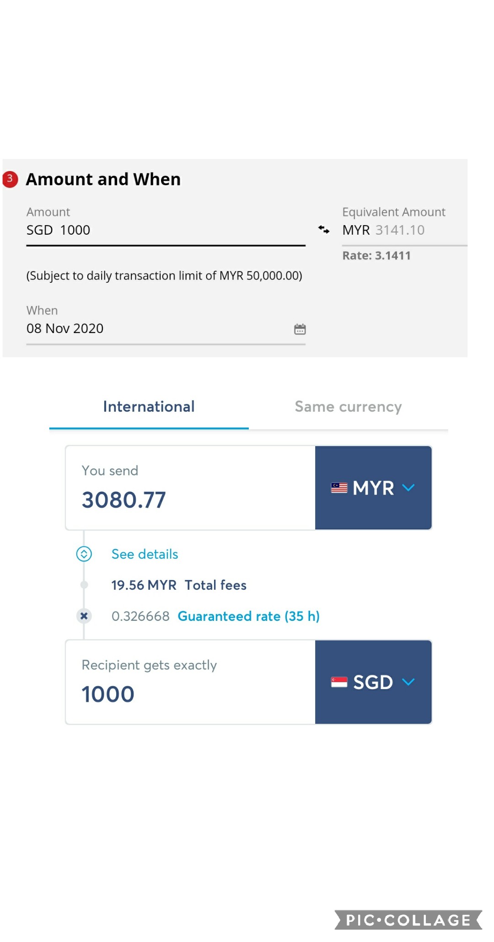Screen dimensions: 494x942
Task: Click the PicCollage watermark logo
Action: (408, 920)
